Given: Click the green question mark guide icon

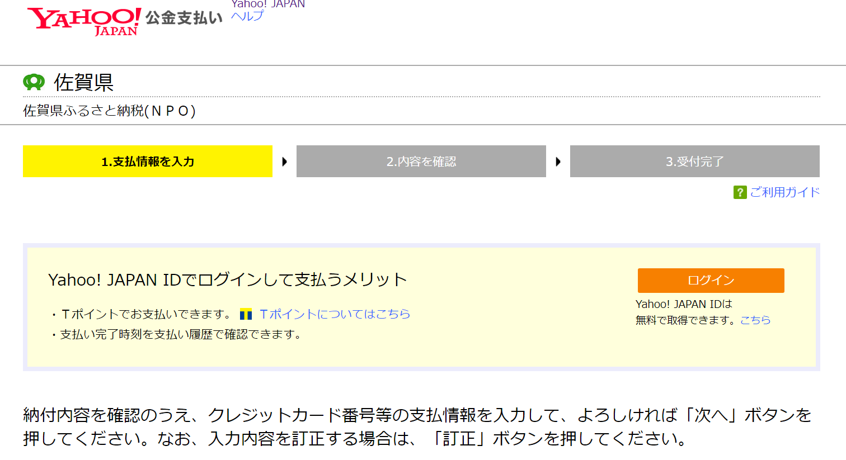Looking at the screenshot, I should [x=740, y=192].
